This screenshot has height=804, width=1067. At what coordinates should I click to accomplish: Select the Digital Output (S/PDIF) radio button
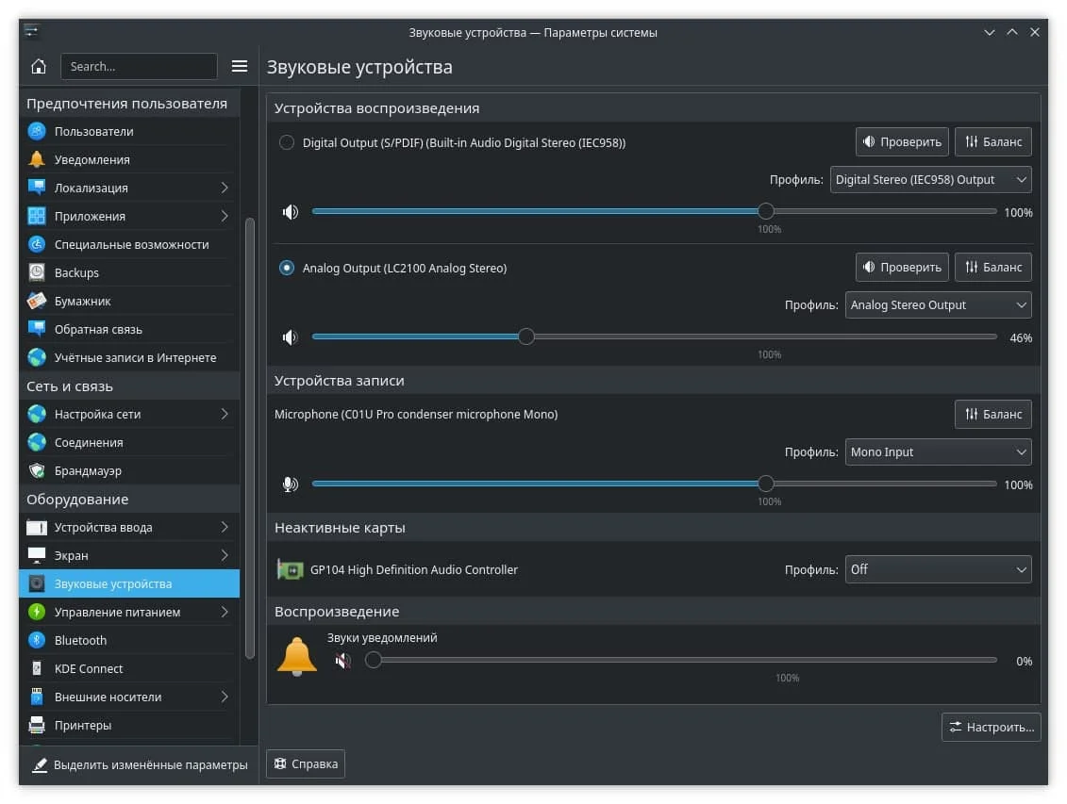point(287,142)
